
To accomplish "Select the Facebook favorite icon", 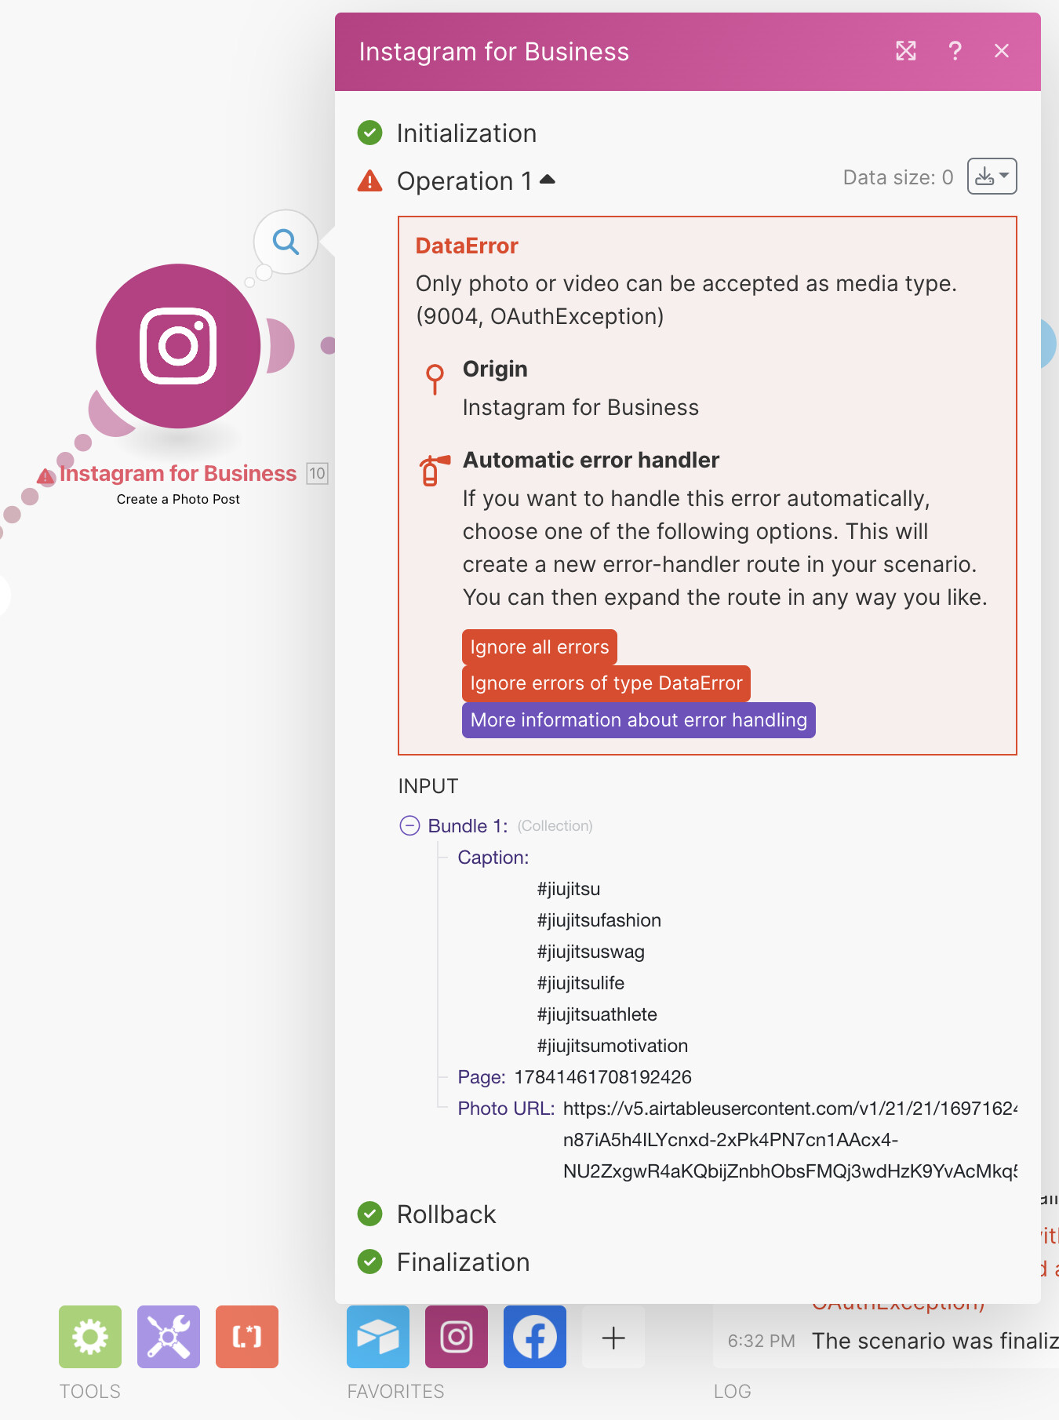I will 535,1337.
